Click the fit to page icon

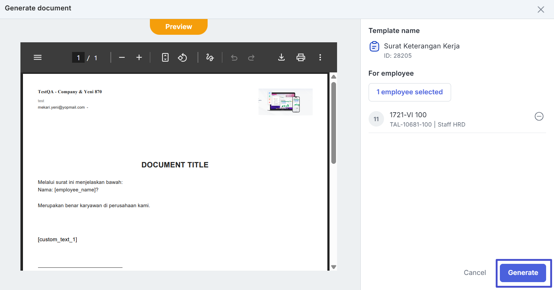point(165,57)
